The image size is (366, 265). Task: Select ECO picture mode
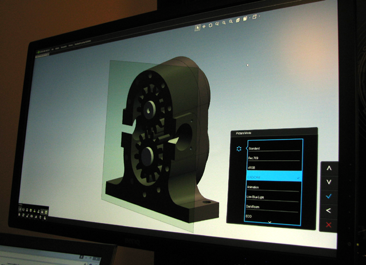(x=272, y=216)
